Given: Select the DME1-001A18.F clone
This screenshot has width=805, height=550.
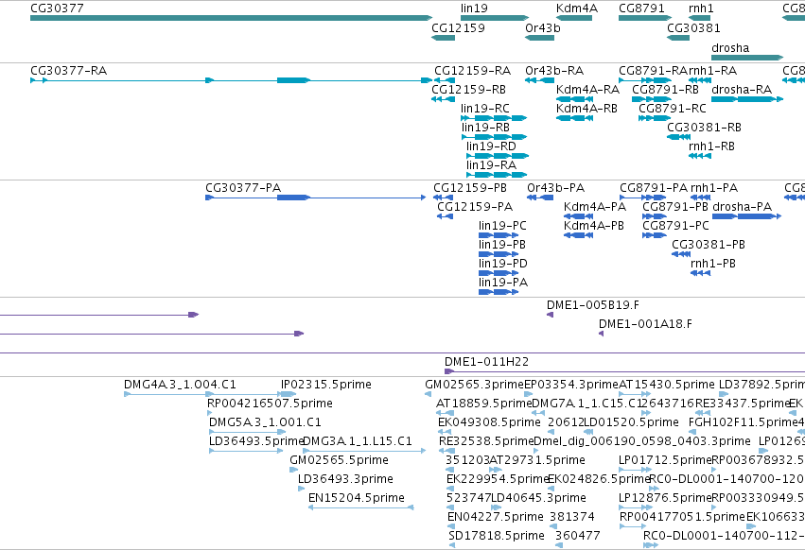Looking at the screenshot, I should click(x=601, y=334).
